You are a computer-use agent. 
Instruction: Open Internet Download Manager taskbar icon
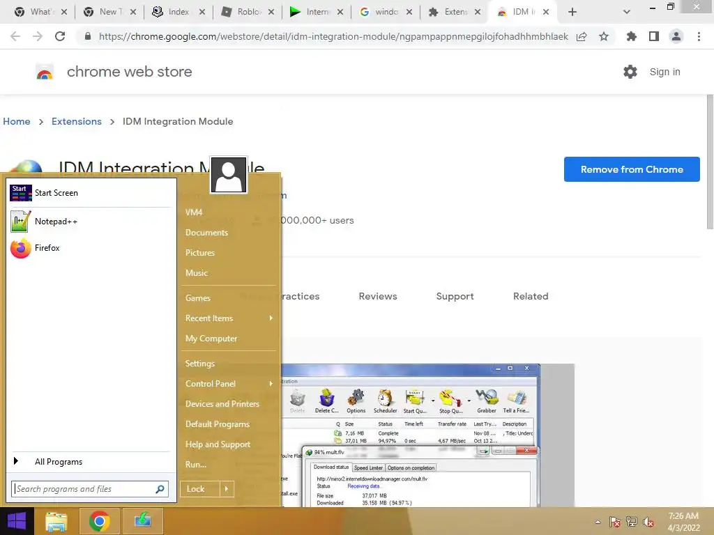point(142,521)
